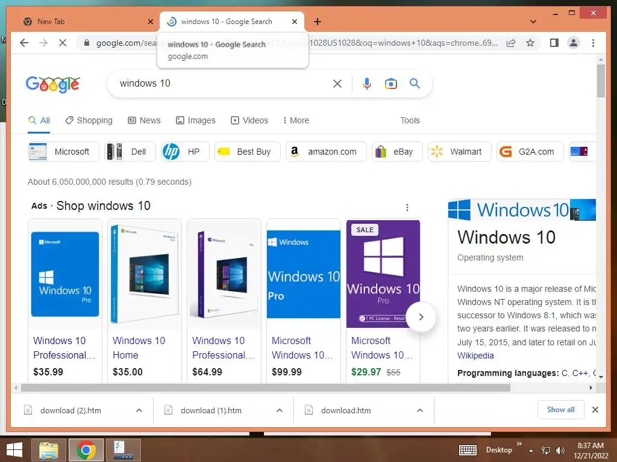
Task: Open a new browser tab
Action: (x=318, y=22)
